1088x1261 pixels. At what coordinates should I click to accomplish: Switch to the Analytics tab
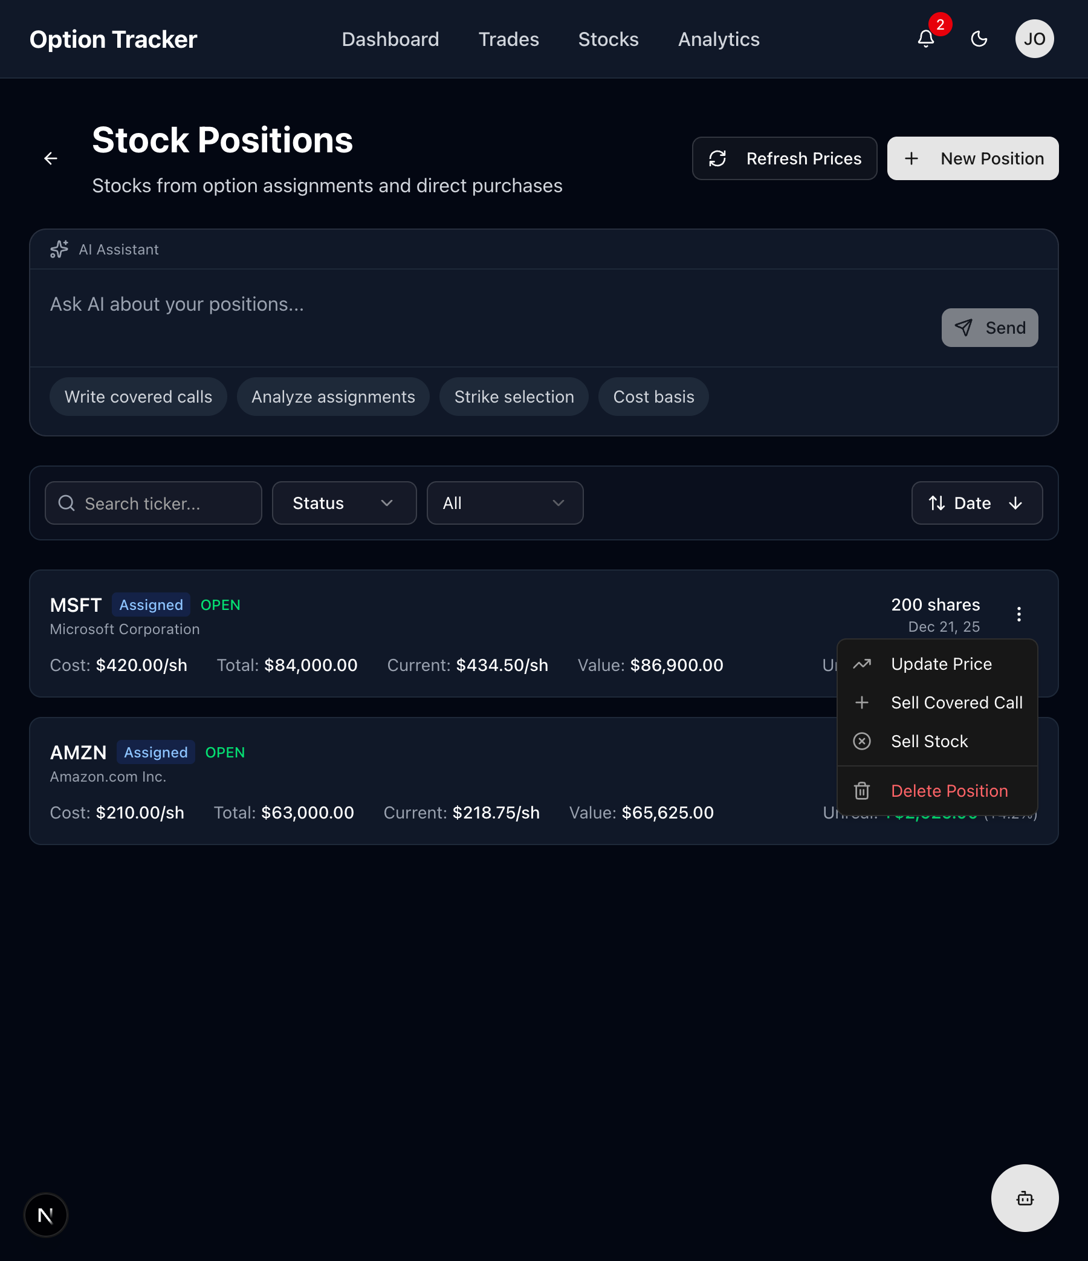pos(719,39)
